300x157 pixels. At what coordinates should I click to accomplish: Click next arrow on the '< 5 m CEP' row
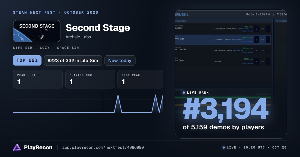pyautogui.click(x=268, y=61)
